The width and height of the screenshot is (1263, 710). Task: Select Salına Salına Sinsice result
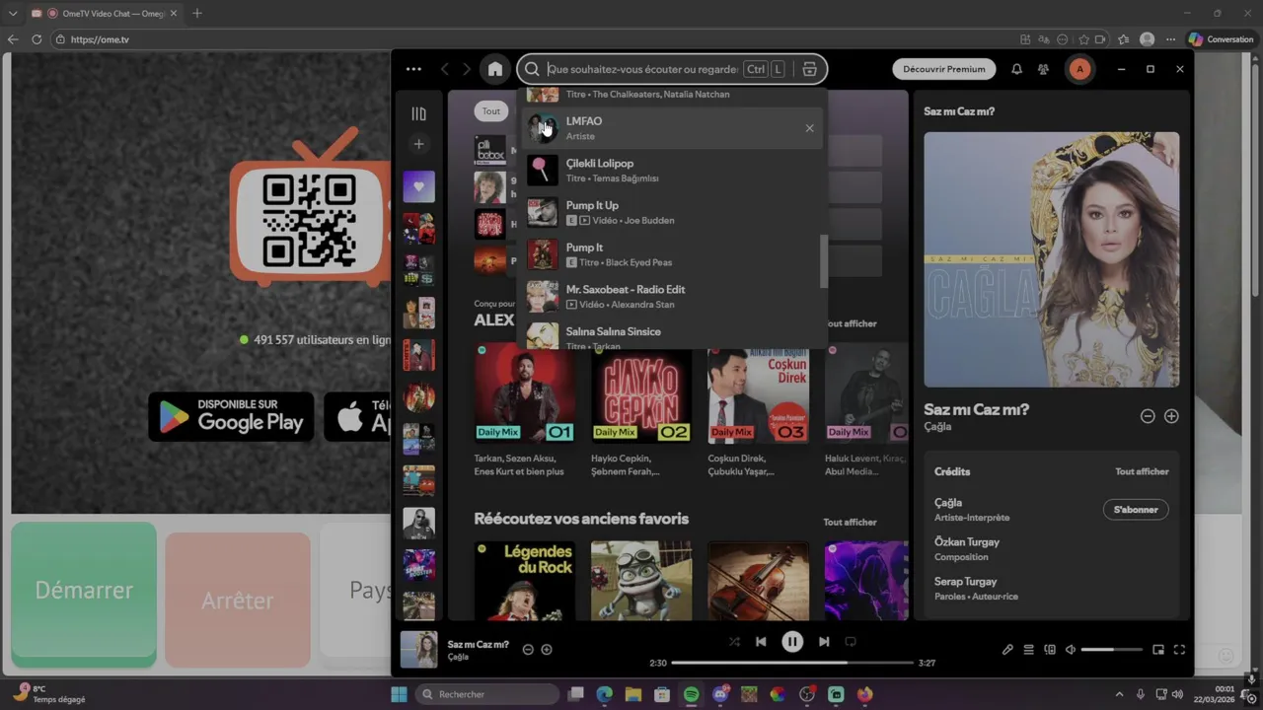point(671,335)
